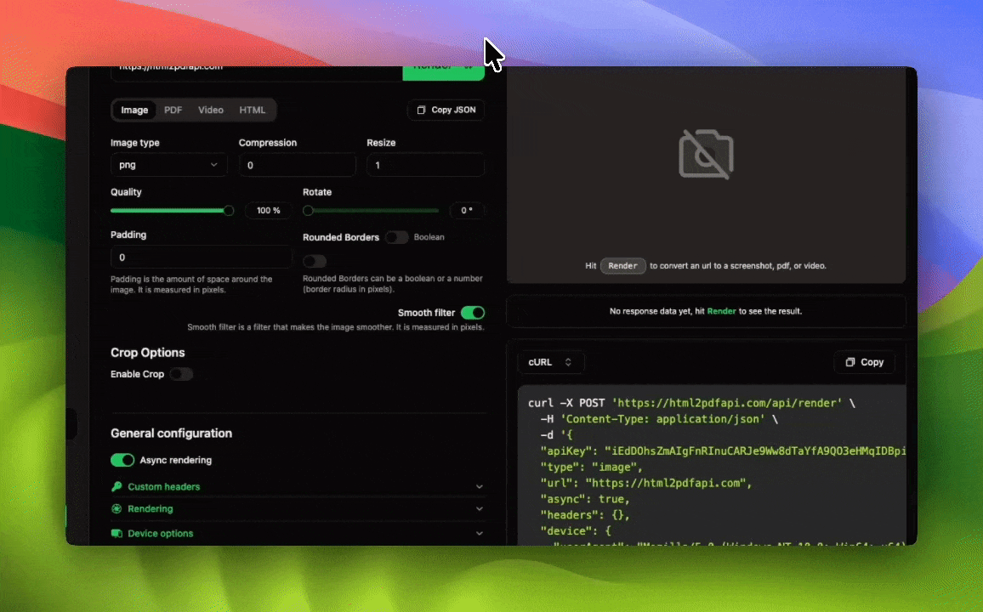Open the Image type png dropdown
Screen dimensions: 983x612
168,165
